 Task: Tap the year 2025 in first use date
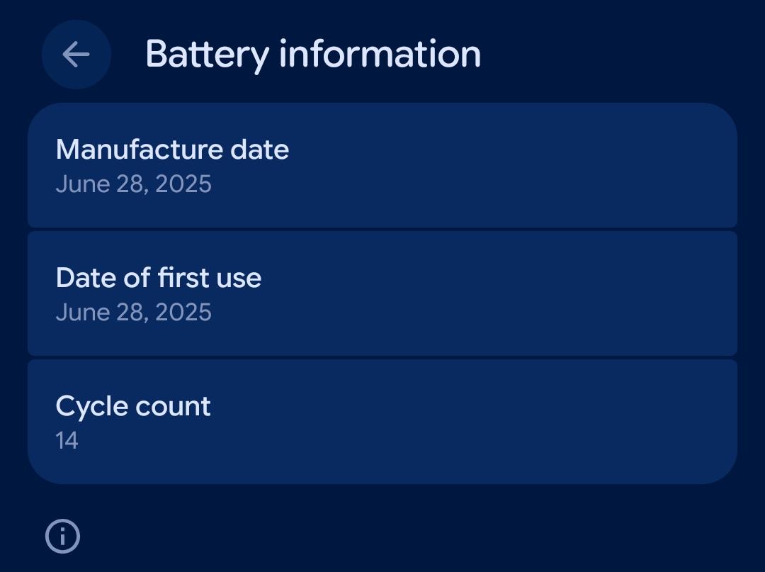183,312
